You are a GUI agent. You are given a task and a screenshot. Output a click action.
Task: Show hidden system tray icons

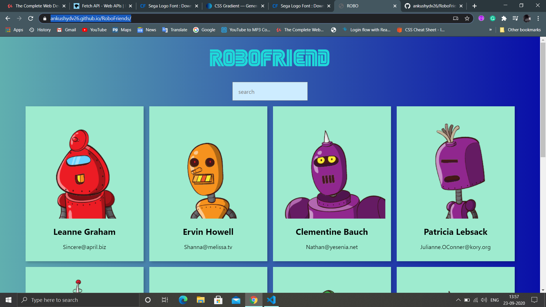pyautogui.click(x=458, y=300)
